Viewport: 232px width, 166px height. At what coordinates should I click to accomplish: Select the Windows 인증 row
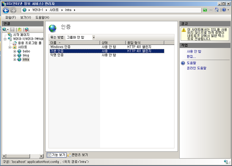pyautogui.click(x=107, y=47)
